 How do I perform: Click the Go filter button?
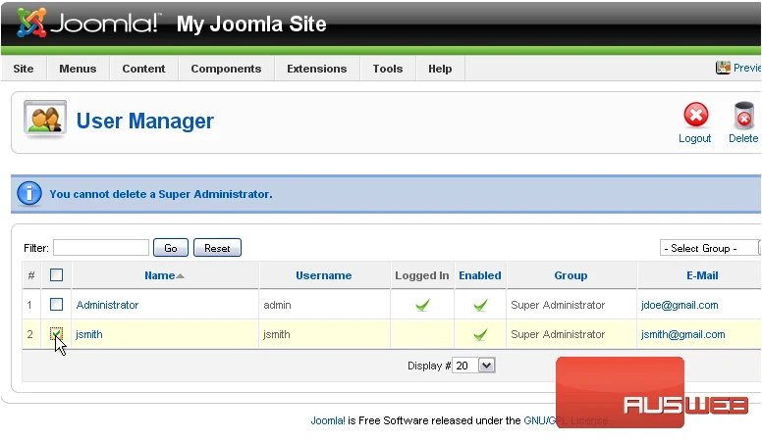pyautogui.click(x=171, y=248)
